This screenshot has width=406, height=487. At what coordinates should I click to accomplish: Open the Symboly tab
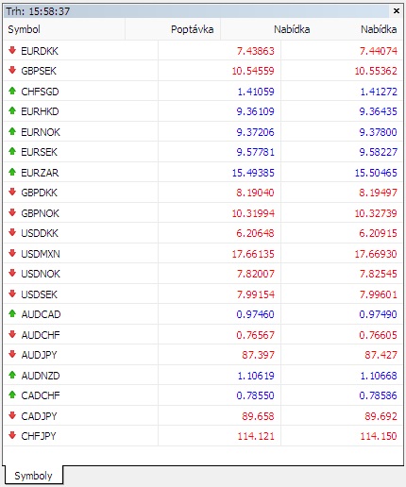click(33, 476)
